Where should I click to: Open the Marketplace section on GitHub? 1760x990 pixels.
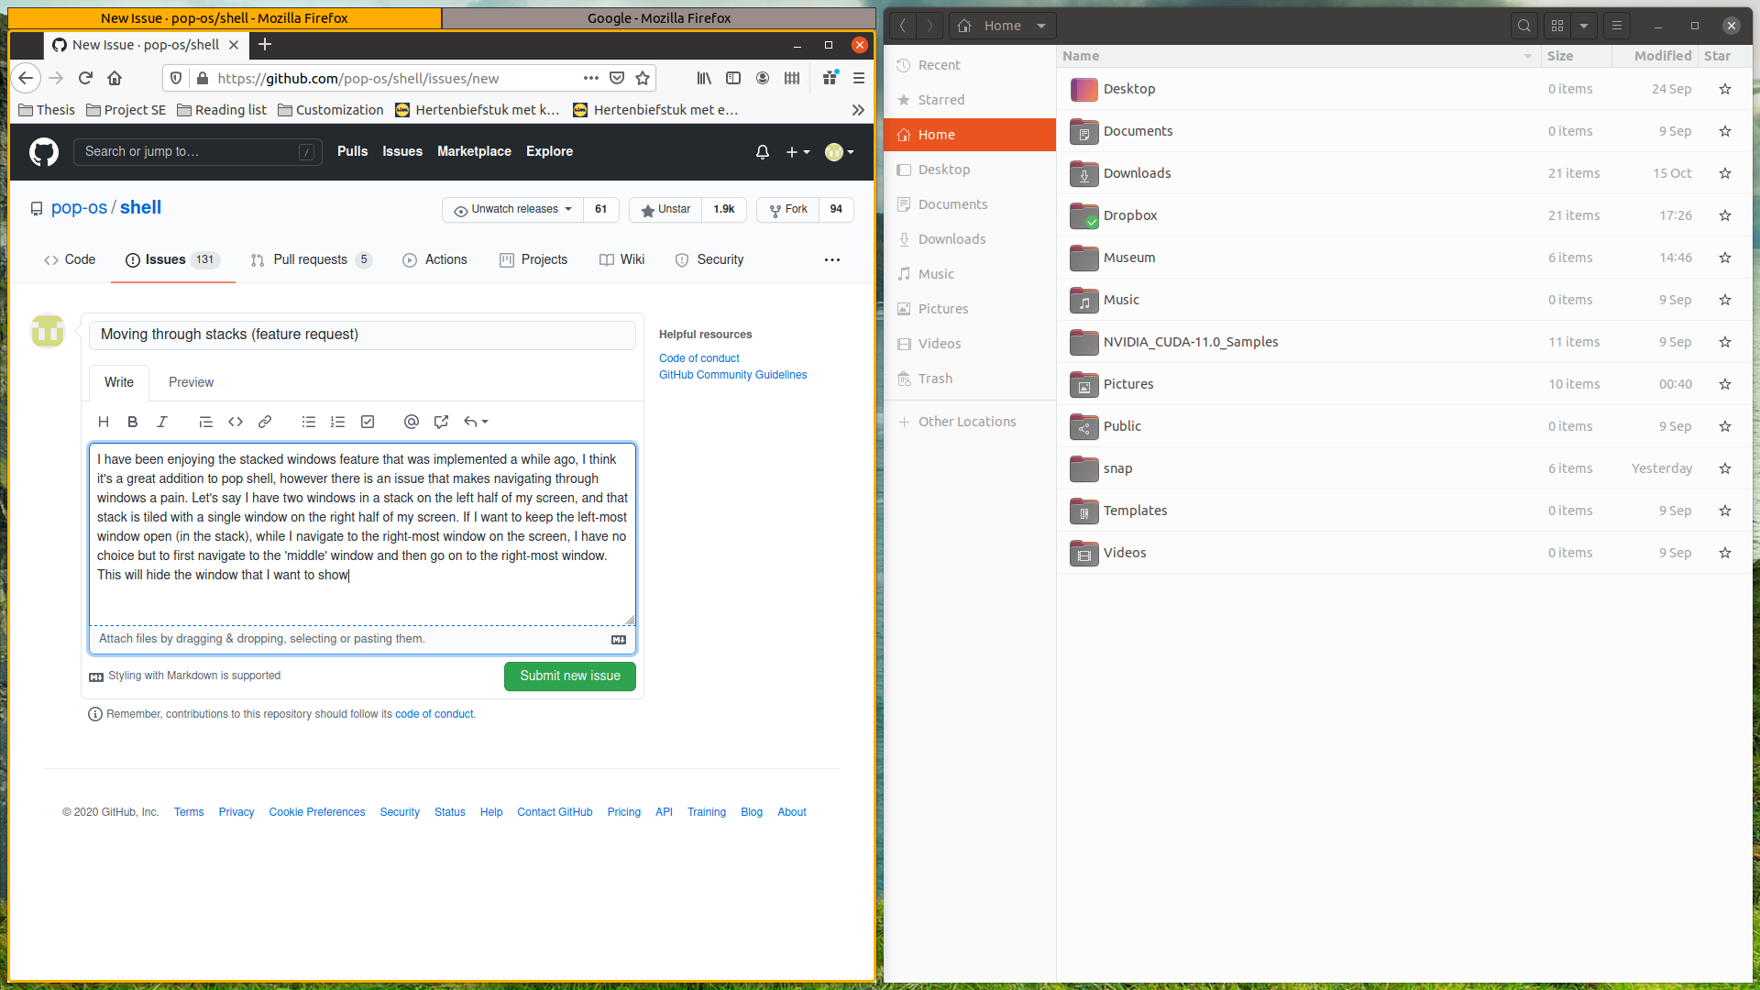click(474, 151)
